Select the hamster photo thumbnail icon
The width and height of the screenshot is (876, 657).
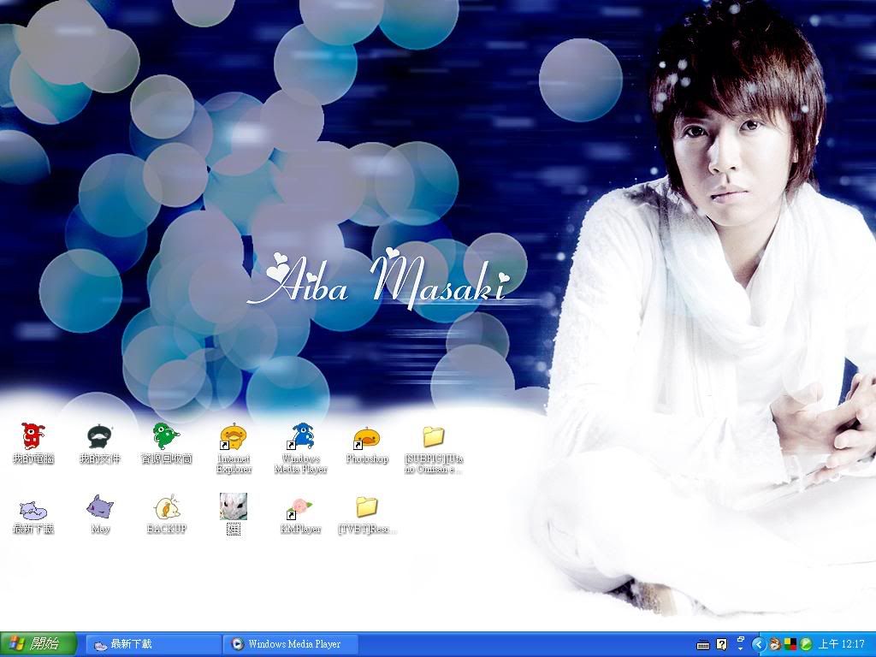pos(234,506)
